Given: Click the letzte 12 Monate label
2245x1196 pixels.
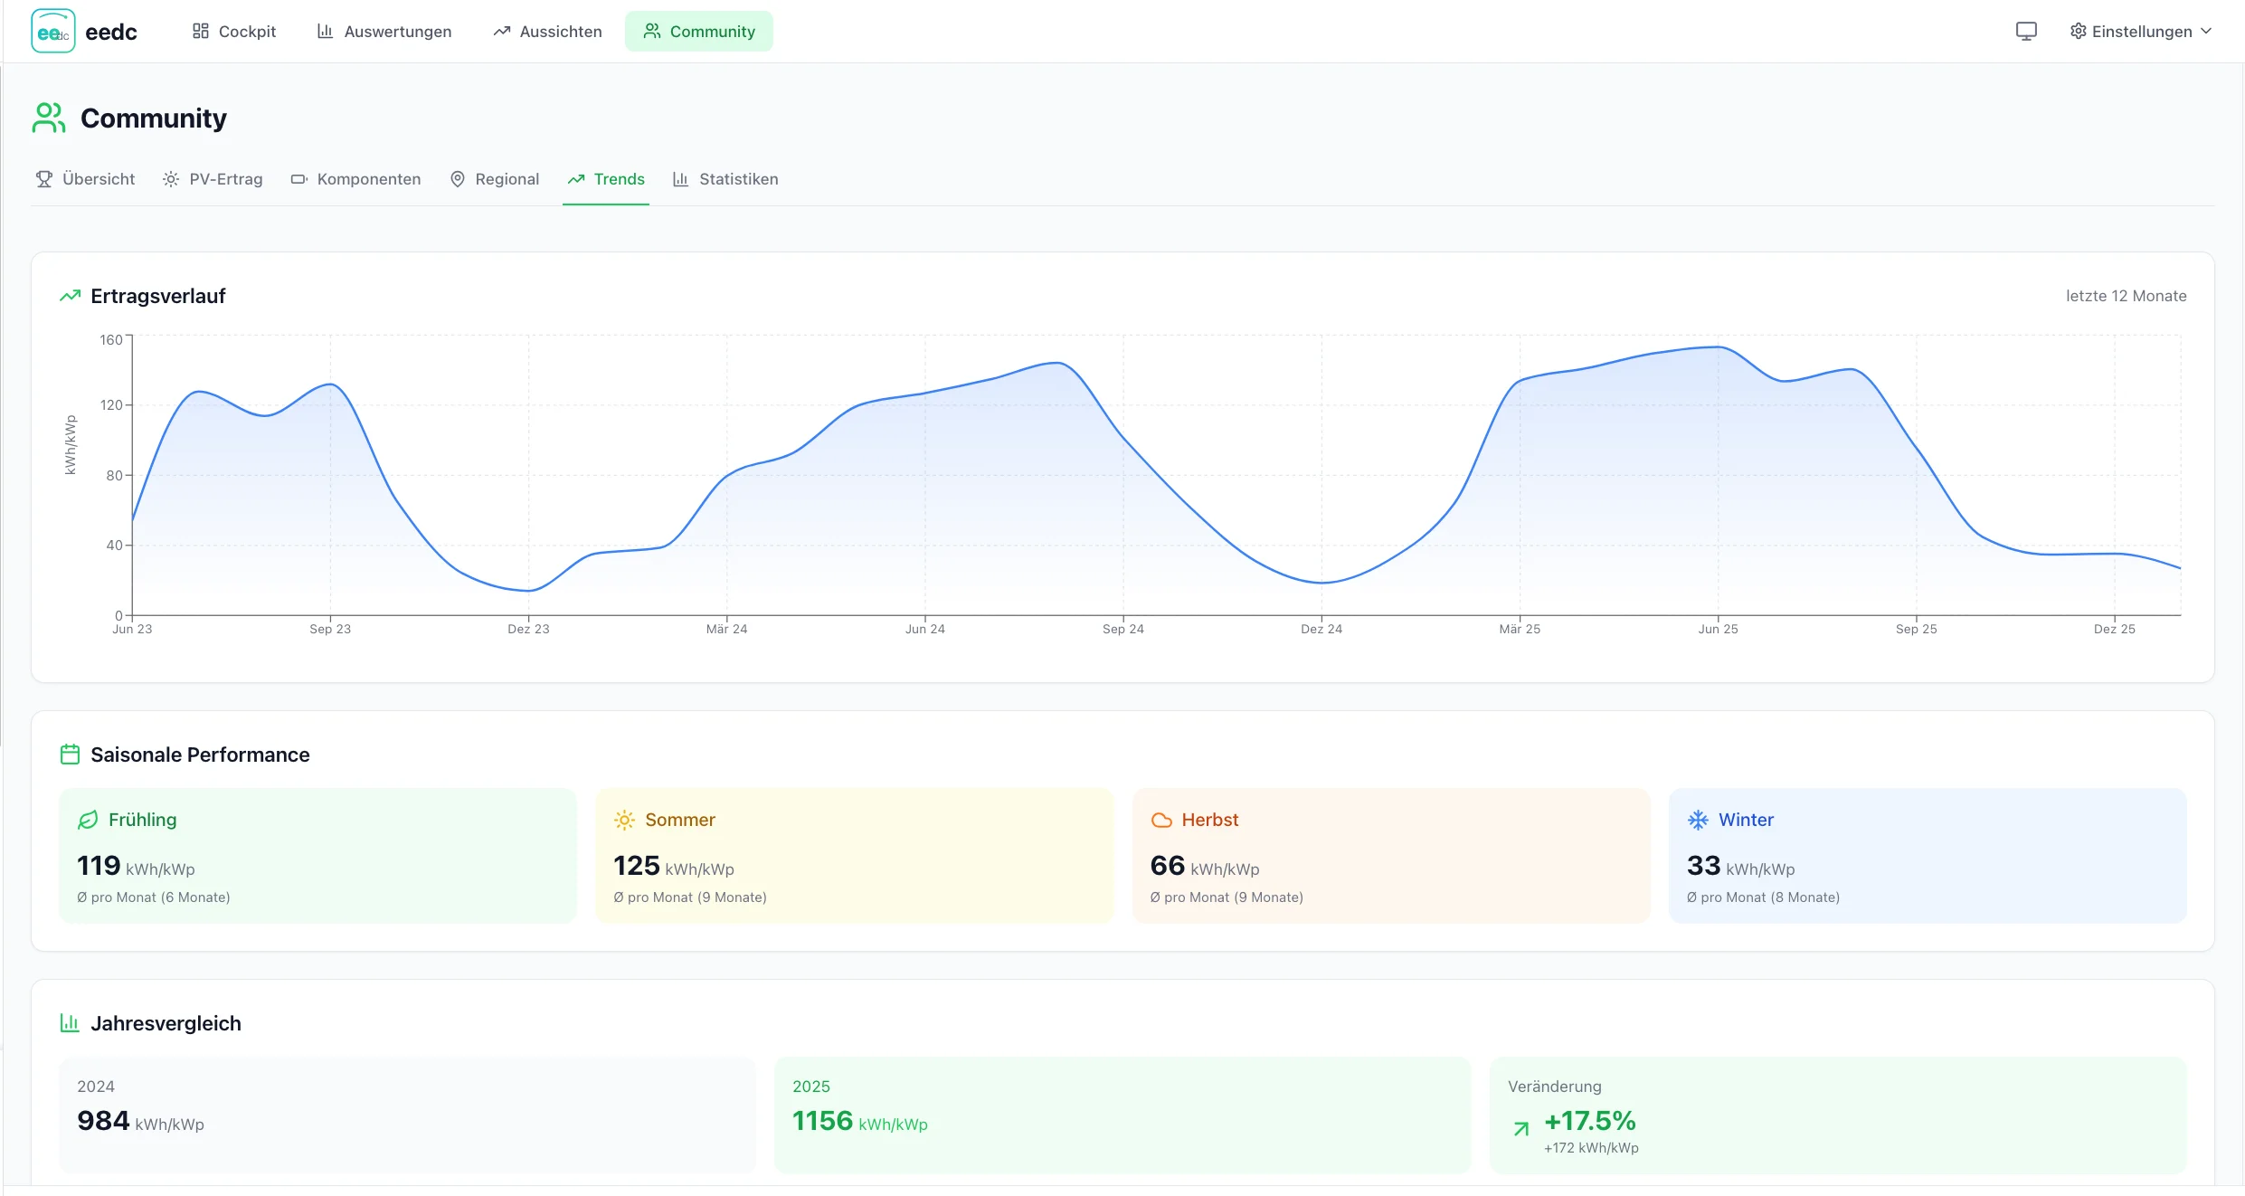Looking at the screenshot, I should pos(2127,296).
